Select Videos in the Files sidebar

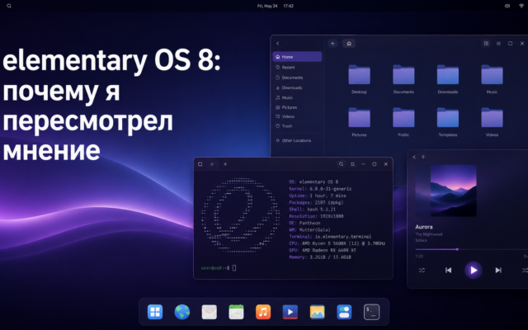pyautogui.click(x=297, y=116)
